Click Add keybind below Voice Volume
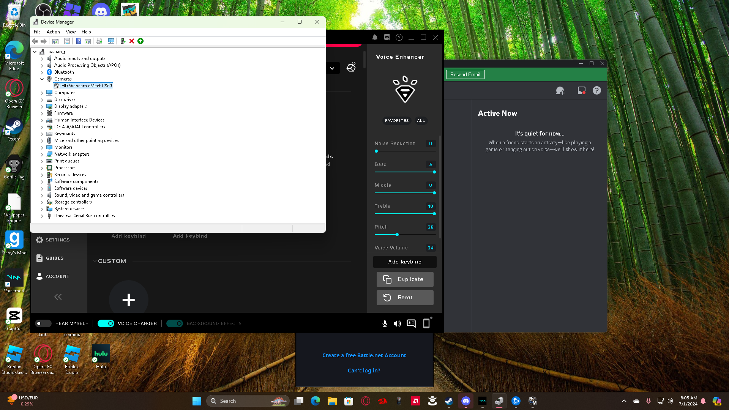 coord(405,262)
